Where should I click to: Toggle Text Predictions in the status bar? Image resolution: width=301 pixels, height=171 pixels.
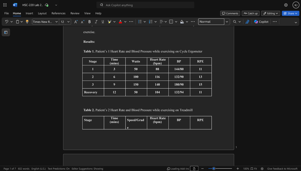point(59,169)
